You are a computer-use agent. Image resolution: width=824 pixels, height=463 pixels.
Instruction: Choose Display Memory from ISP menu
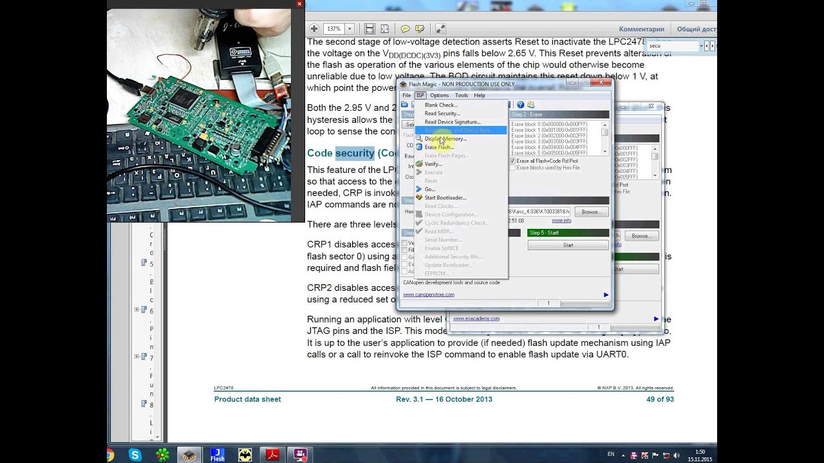461,138
